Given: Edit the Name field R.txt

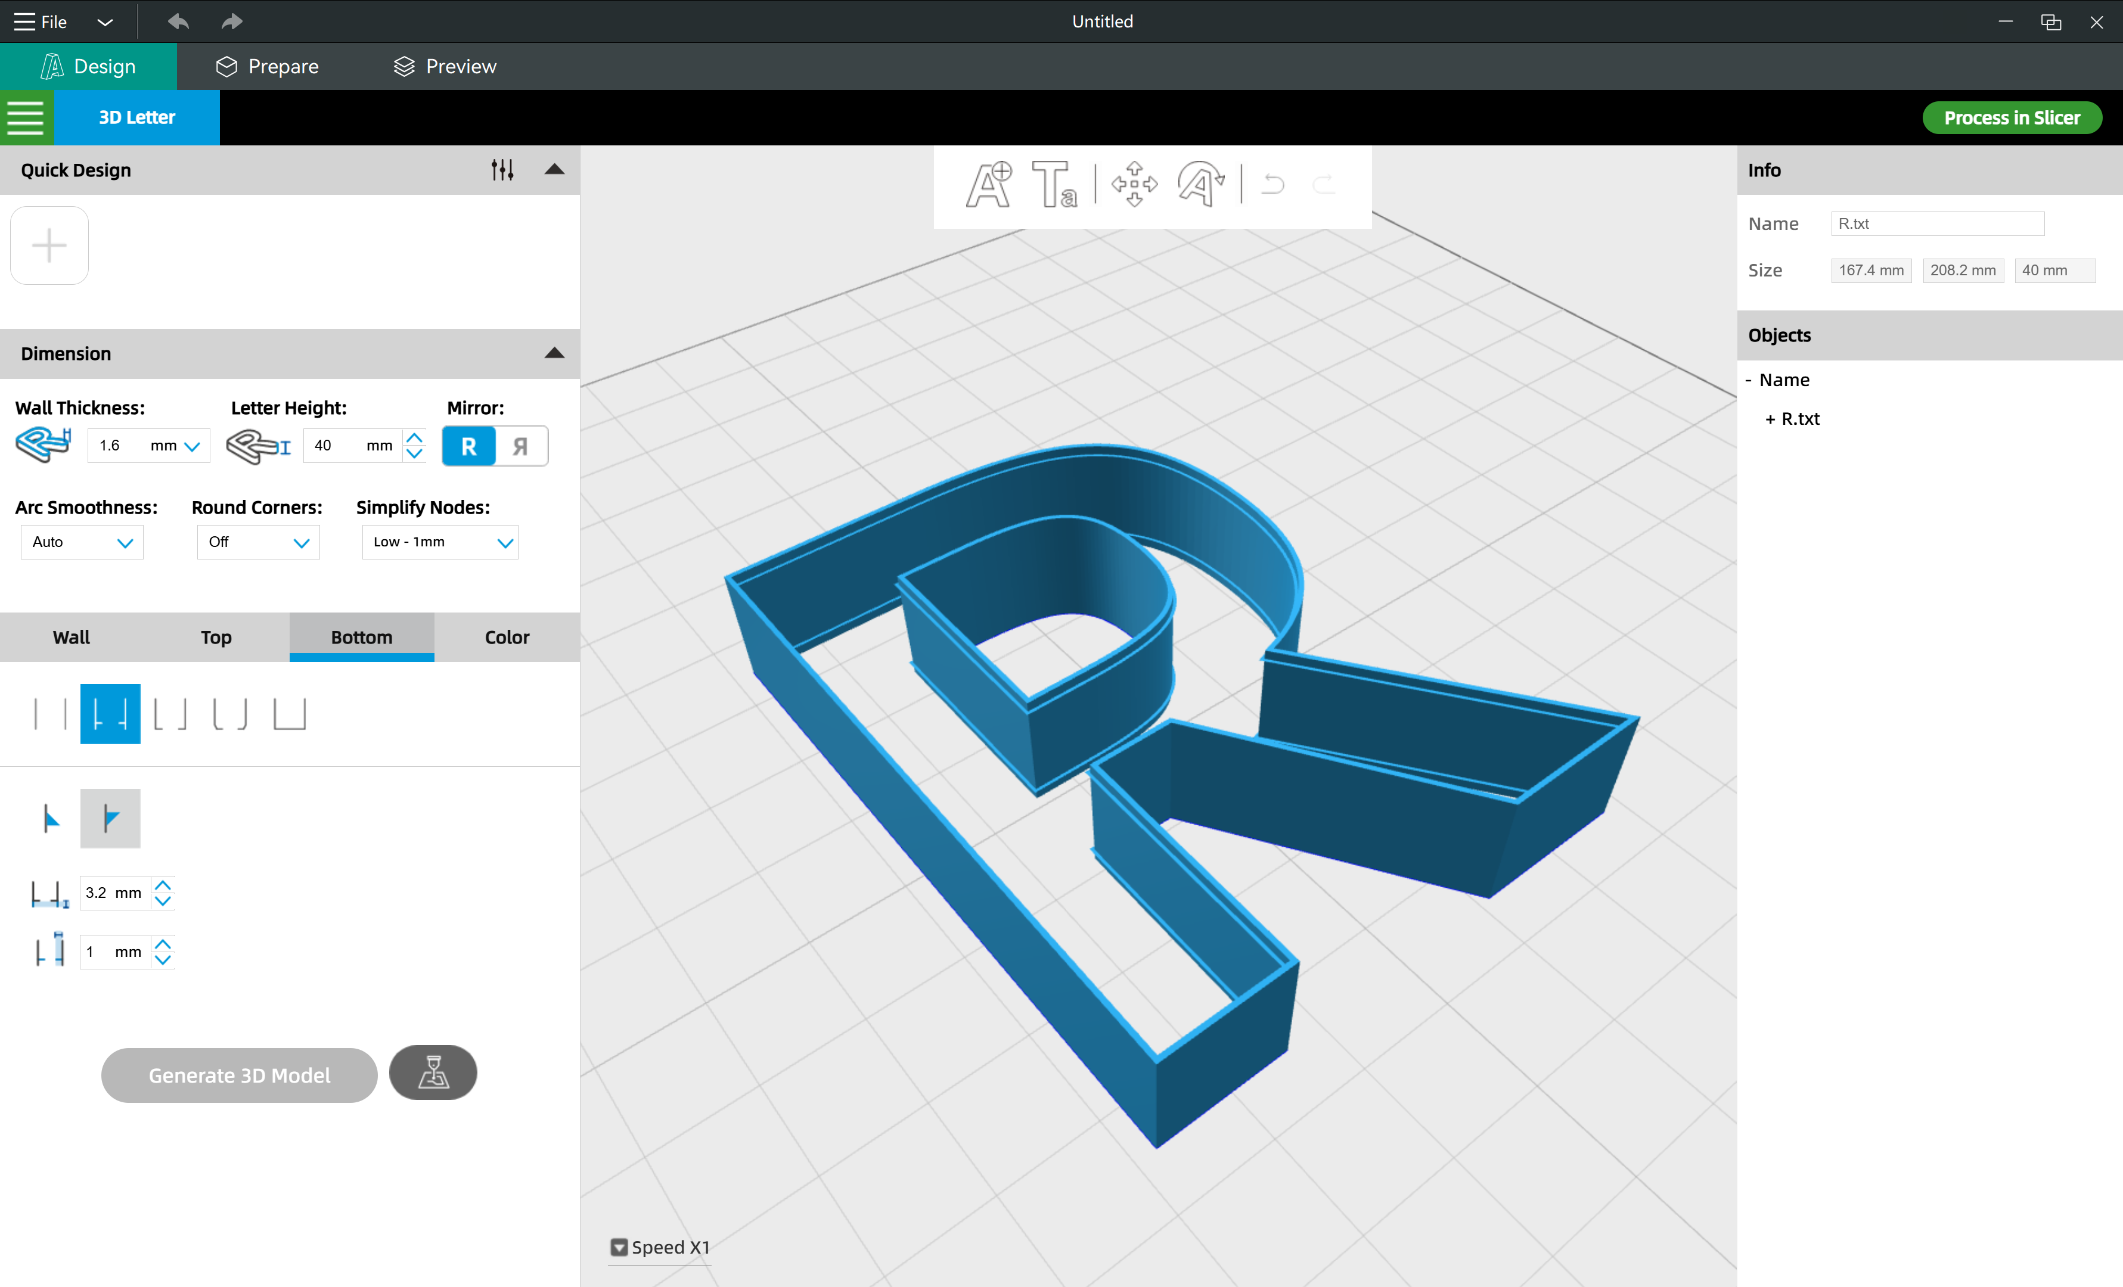Looking at the screenshot, I should 1938,224.
